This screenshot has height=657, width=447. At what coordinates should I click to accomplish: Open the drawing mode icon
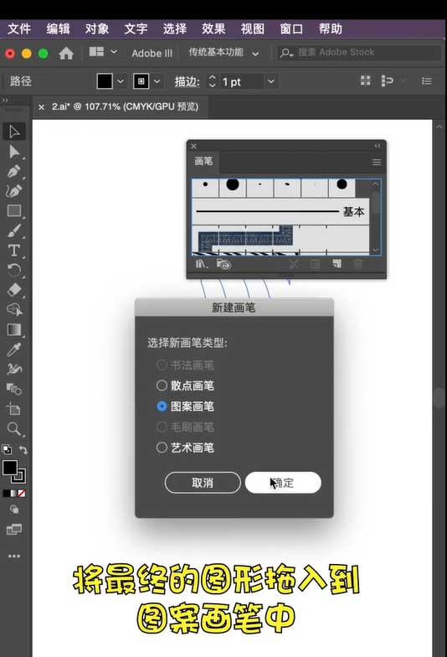[x=14, y=510]
